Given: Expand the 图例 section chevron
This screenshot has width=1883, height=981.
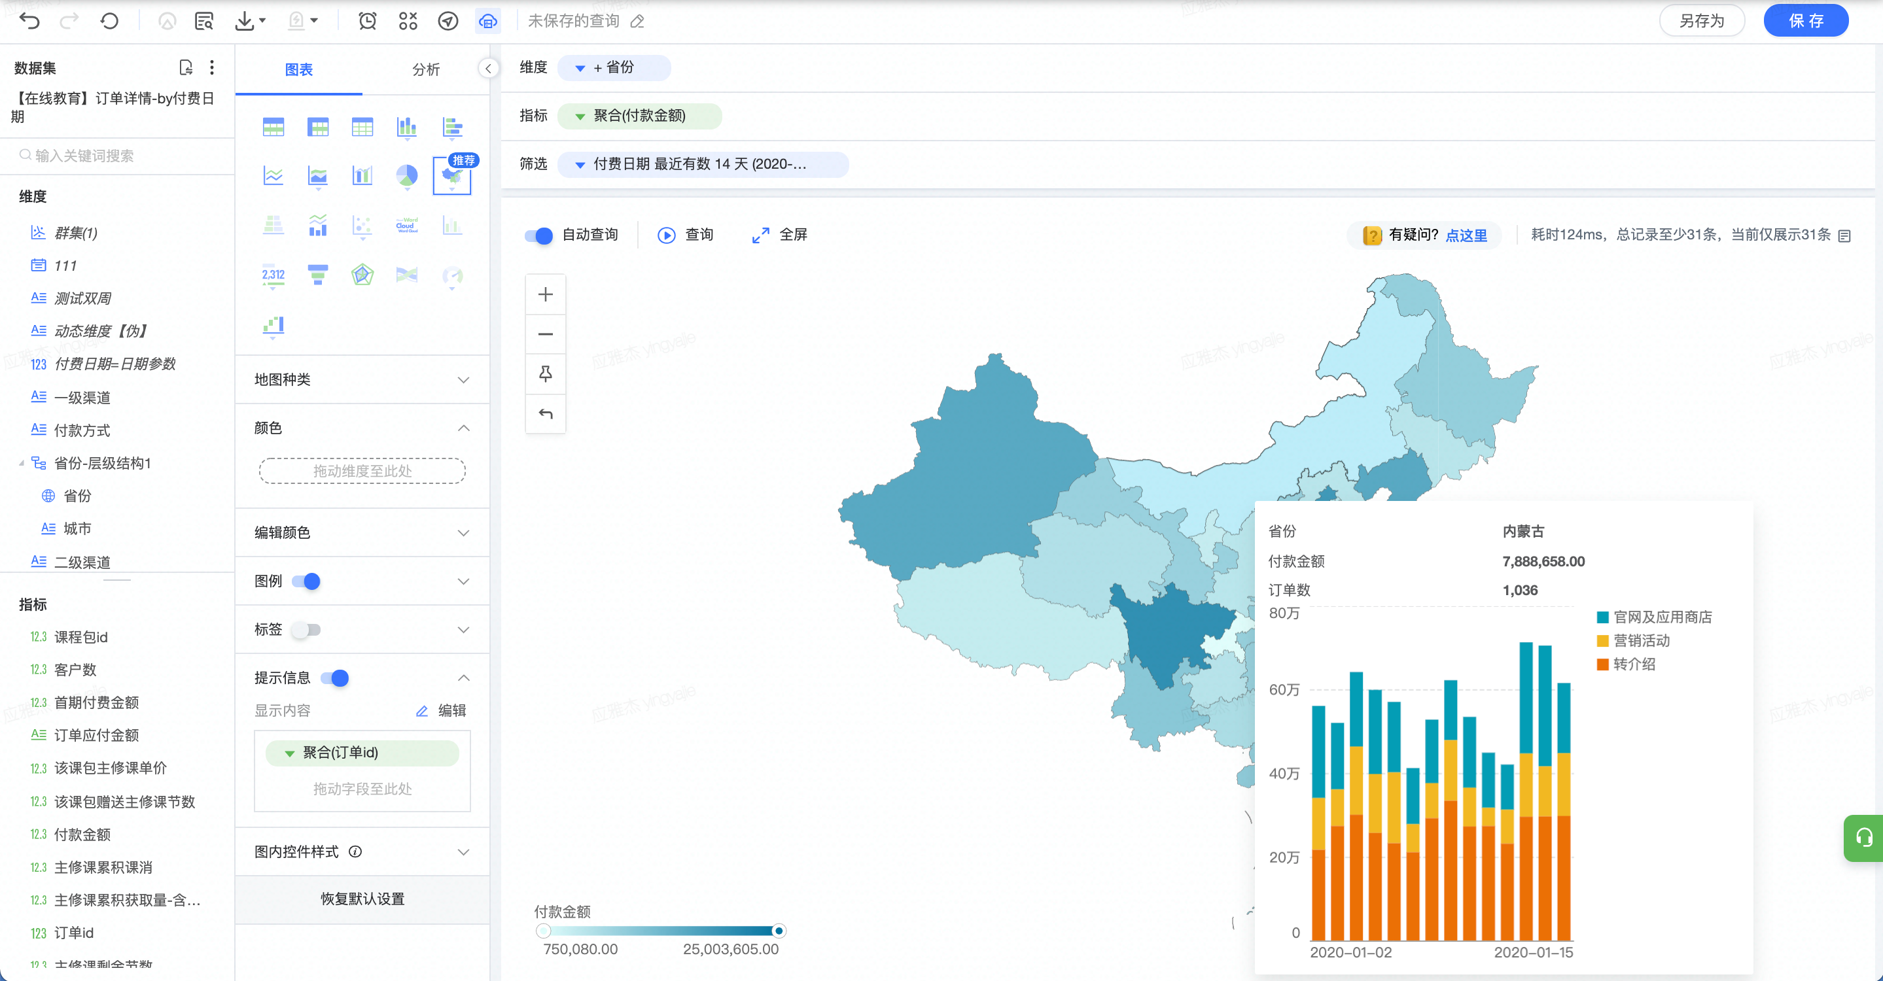Looking at the screenshot, I should [x=463, y=581].
